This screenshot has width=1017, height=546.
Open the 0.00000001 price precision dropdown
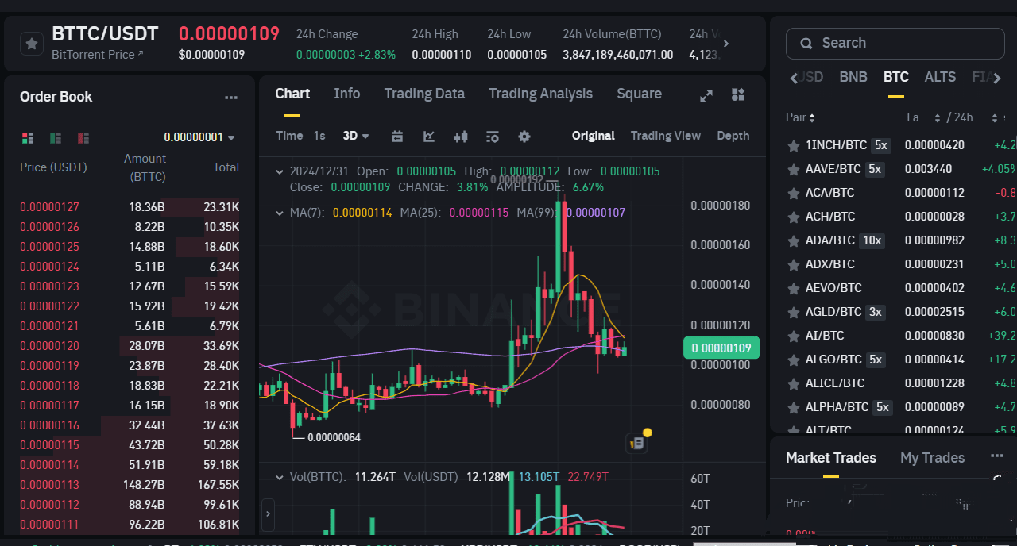tap(199, 137)
